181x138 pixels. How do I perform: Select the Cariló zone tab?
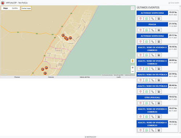tap(118, 77)
